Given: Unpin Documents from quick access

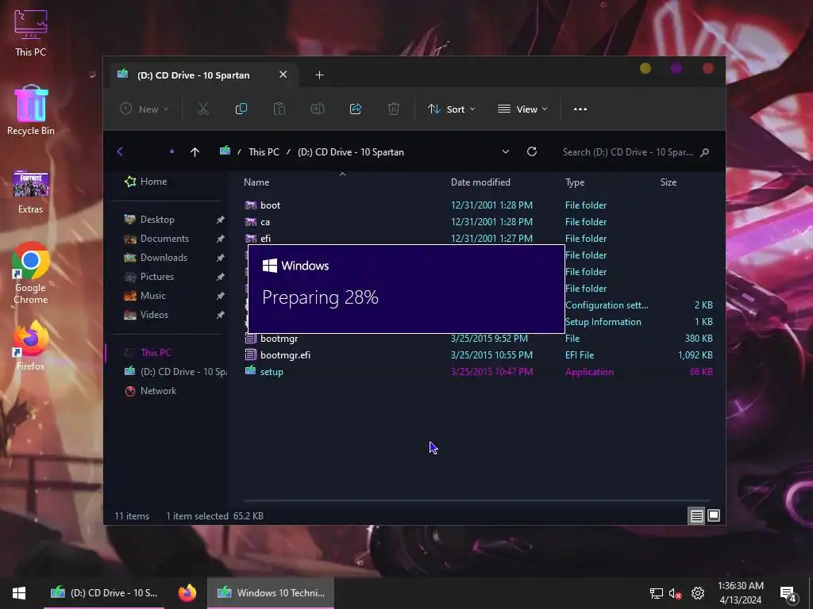Looking at the screenshot, I should (221, 239).
